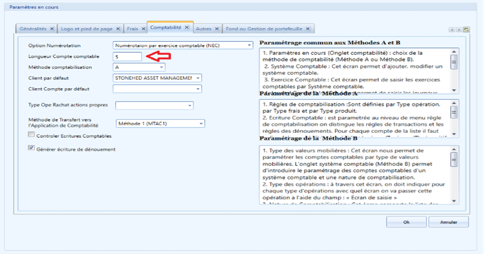Close the Généralités tab with its X icon

point(52,29)
